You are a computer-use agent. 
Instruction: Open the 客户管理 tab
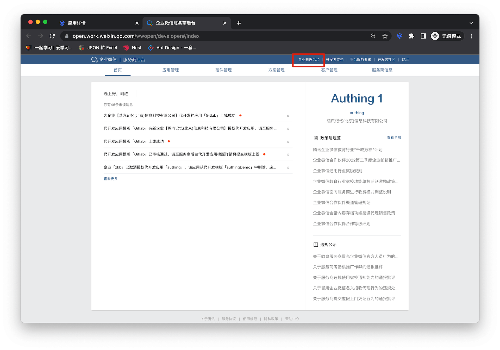coord(329,70)
